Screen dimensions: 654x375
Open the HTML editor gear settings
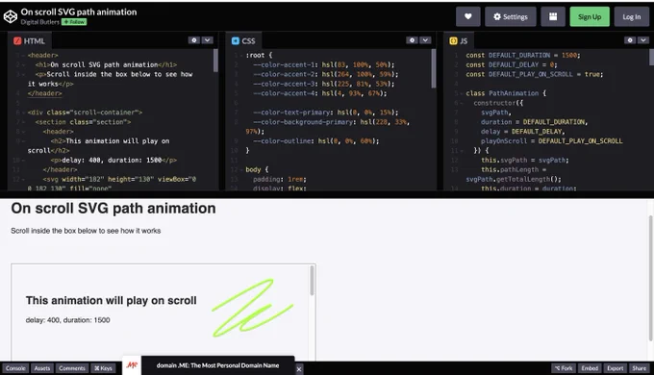194,40
